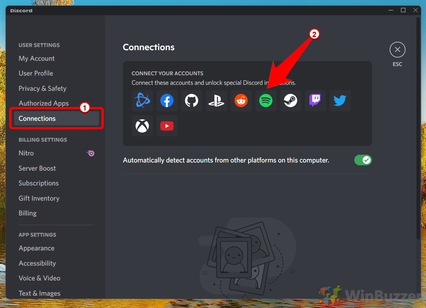The image size is (426, 308).
Task: Maximize the Discord window
Action: [403, 10]
